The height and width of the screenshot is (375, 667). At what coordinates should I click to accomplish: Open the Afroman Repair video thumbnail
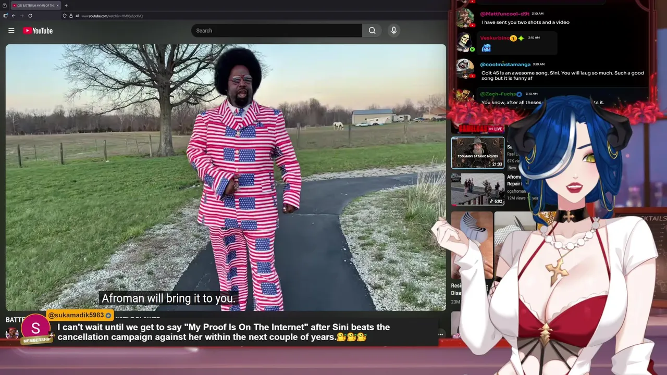point(478,189)
